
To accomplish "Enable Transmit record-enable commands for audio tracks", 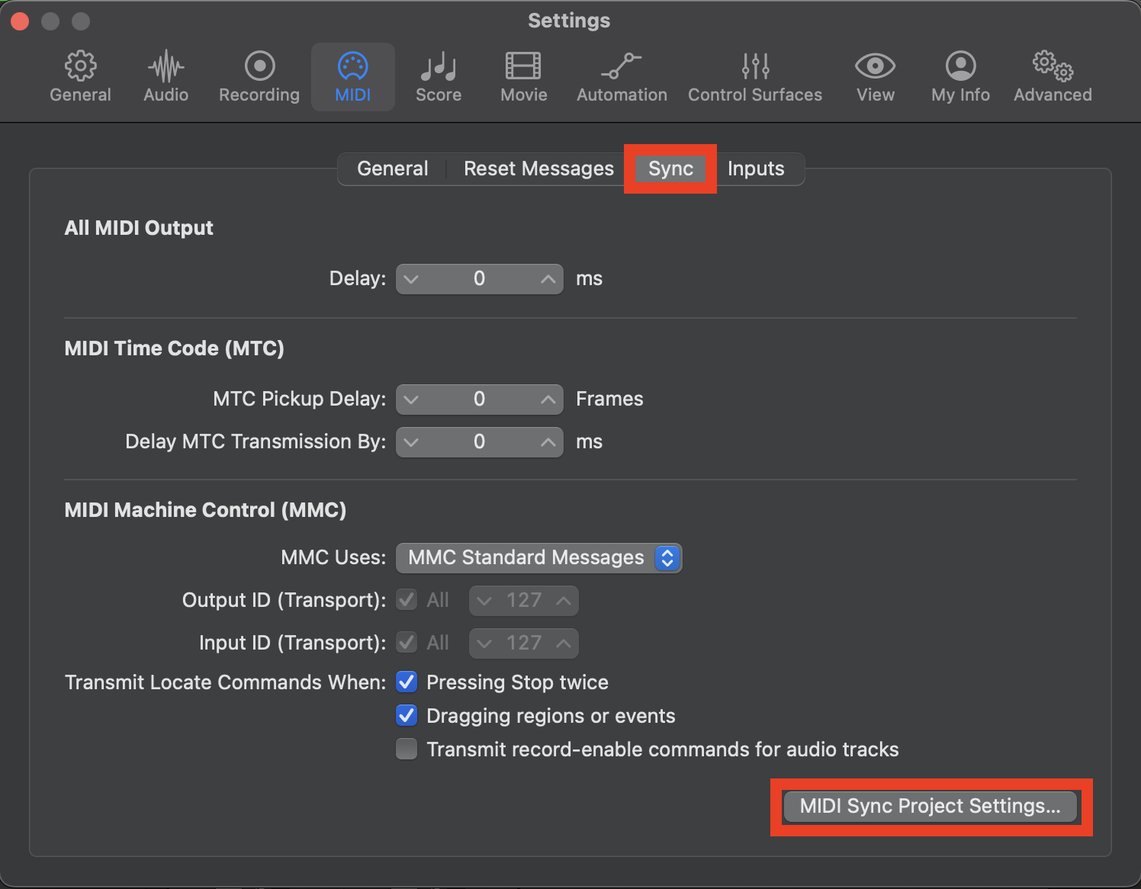I will (x=407, y=749).
